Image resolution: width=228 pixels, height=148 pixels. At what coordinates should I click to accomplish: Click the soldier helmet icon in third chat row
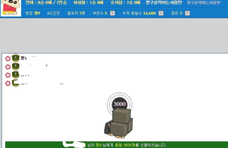pyautogui.click(x=16, y=75)
